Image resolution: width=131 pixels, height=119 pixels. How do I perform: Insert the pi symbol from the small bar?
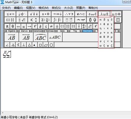[x=7, y=26]
